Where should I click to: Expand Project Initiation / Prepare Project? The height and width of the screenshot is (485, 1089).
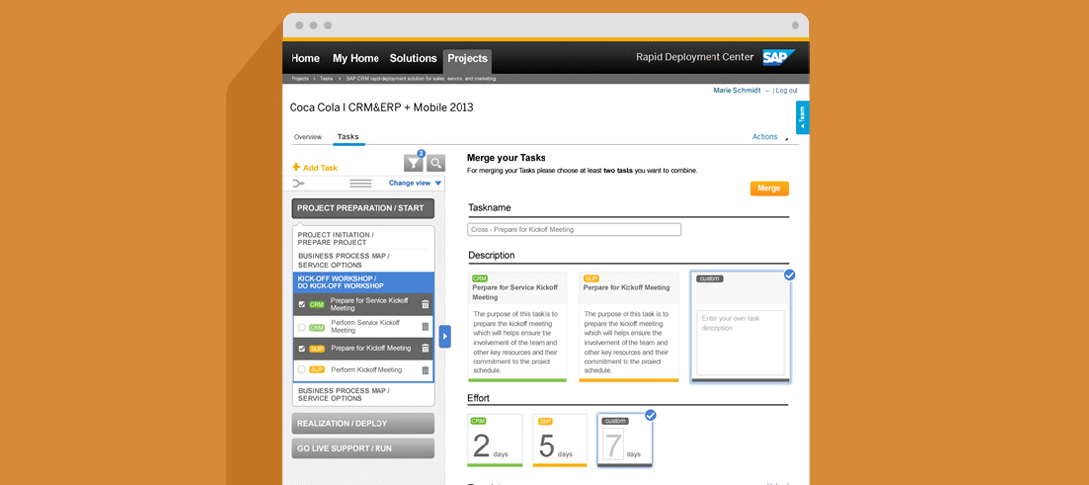363,239
